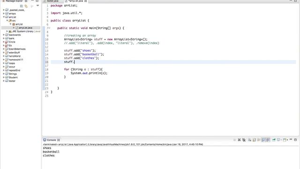Expand the arryList.java file node
300x169 pixels.
click(14, 28)
